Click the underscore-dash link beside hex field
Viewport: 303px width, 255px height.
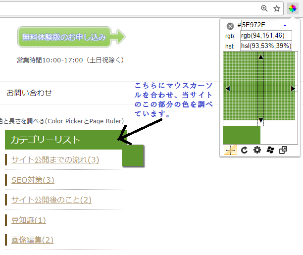pos(283,26)
